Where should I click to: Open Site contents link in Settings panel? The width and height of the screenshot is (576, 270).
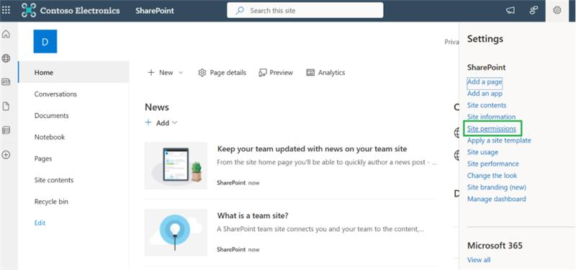(487, 105)
